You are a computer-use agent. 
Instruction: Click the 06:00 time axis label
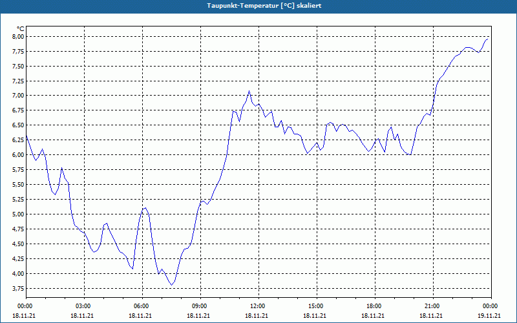(x=142, y=306)
